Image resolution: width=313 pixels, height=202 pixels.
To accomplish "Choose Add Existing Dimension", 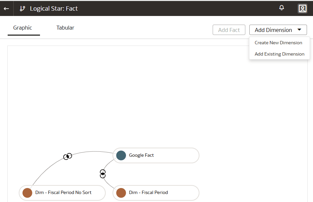I will (x=279, y=54).
